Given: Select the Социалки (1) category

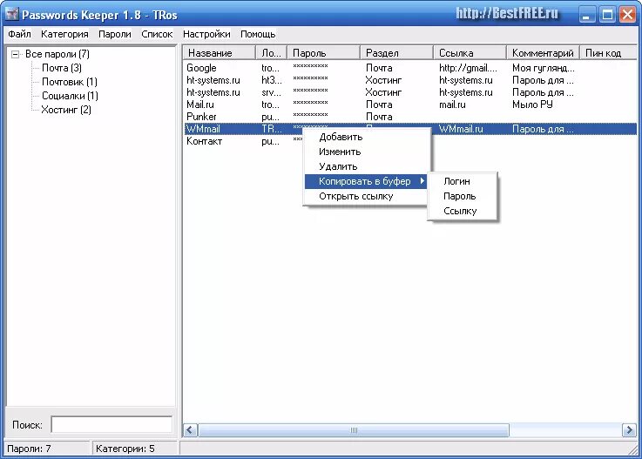Looking at the screenshot, I should [x=70, y=96].
